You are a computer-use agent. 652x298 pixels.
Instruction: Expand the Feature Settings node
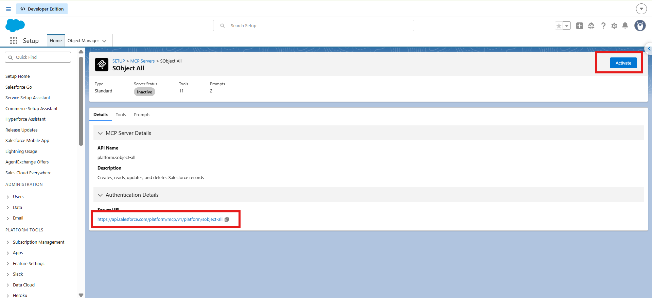(x=8, y=264)
